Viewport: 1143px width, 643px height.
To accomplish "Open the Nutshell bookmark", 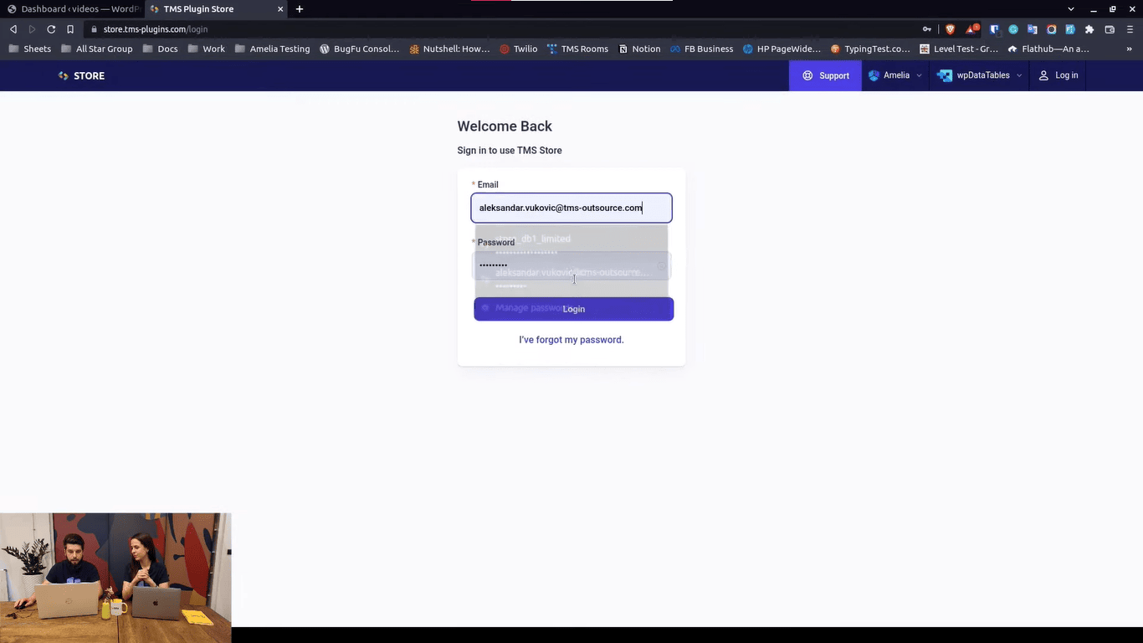I will coord(449,49).
